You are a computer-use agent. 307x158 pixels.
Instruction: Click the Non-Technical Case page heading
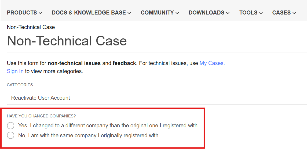(x=67, y=41)
